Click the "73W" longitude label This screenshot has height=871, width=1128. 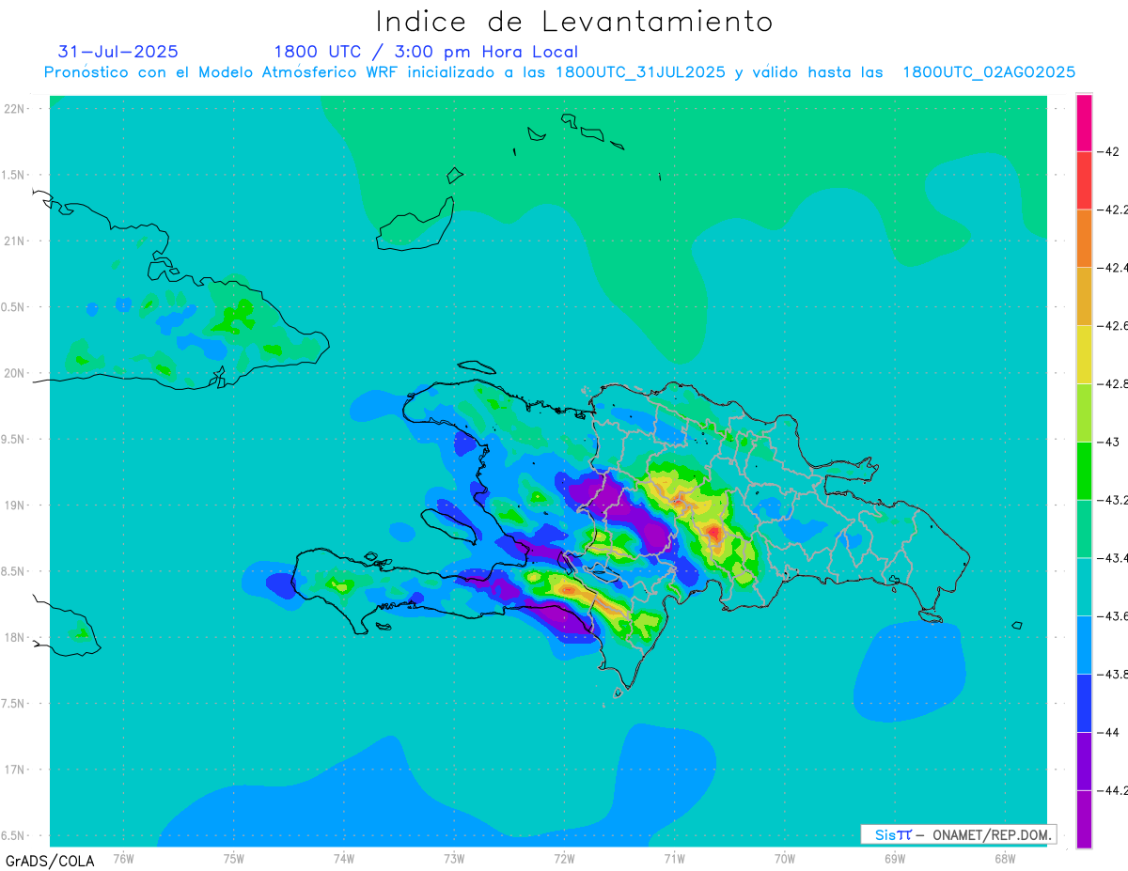454,858
